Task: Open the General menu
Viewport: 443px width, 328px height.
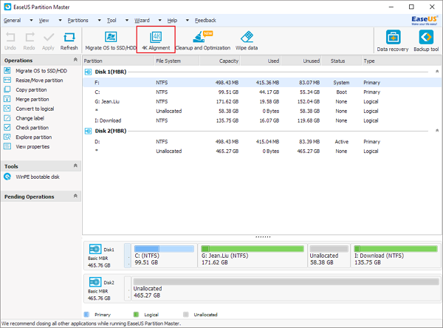Action: pyautogui.click(x=12, y=21)
